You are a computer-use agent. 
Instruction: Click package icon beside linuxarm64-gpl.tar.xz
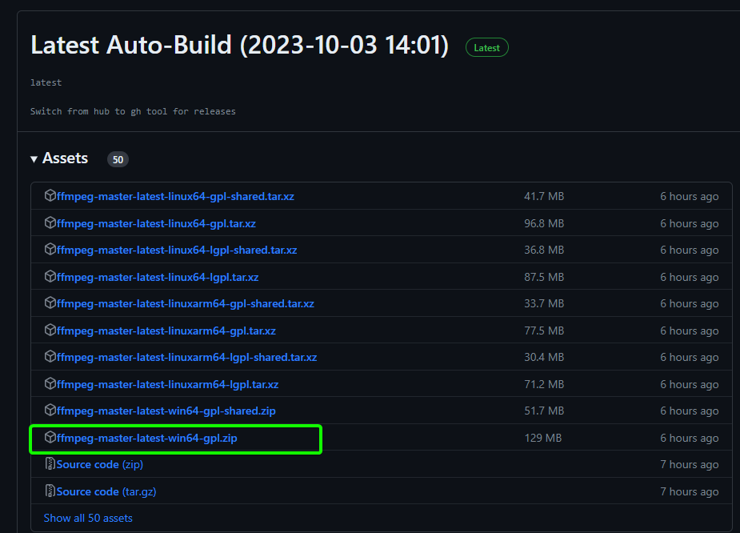click(x=50, y=330)
